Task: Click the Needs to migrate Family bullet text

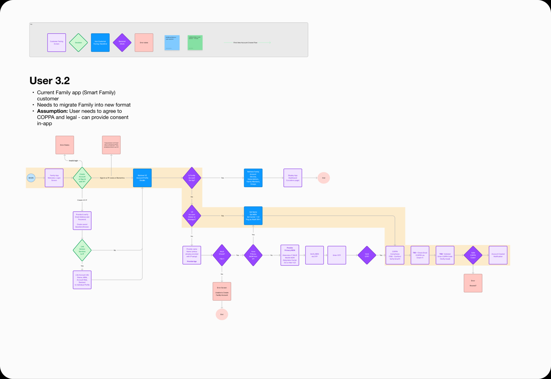Action: (84, 105)
